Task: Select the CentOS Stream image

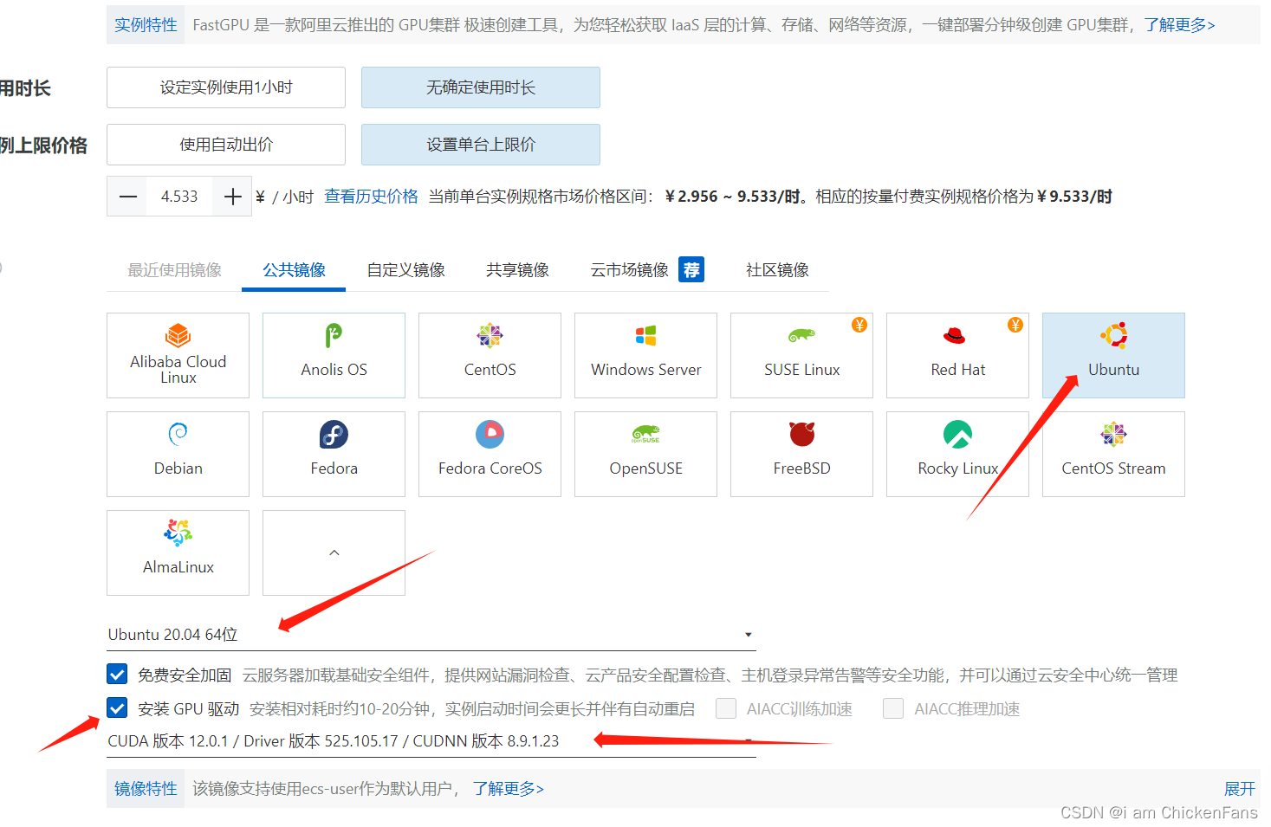Action: pyautogui.click(x=1113, y=454)
